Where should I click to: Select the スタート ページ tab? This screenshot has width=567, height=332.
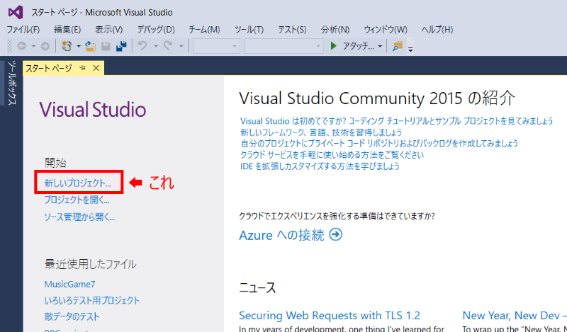[49, 68]
